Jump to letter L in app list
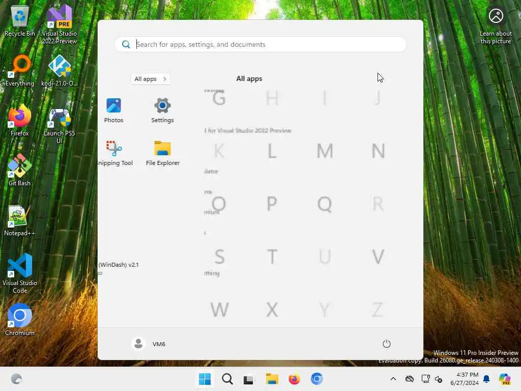Screen dimensions: 521x391 tap(272, 151)
